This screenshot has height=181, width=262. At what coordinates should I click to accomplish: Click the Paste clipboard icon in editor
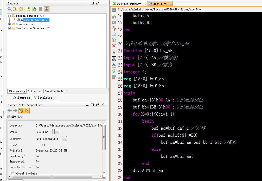pos(114,40)
